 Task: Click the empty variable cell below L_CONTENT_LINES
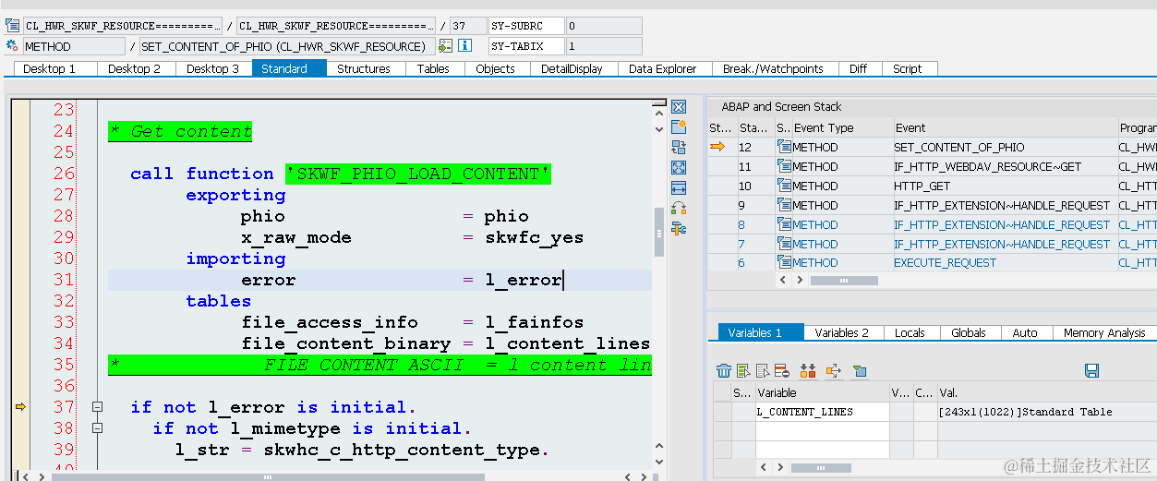point(822,431)
